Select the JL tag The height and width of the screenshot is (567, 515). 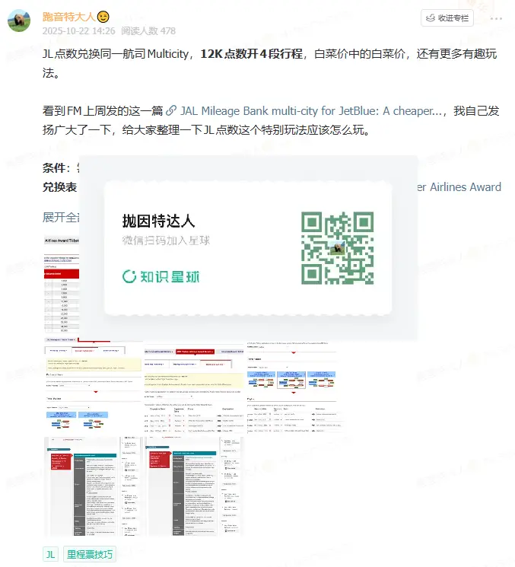click(50, 555)
